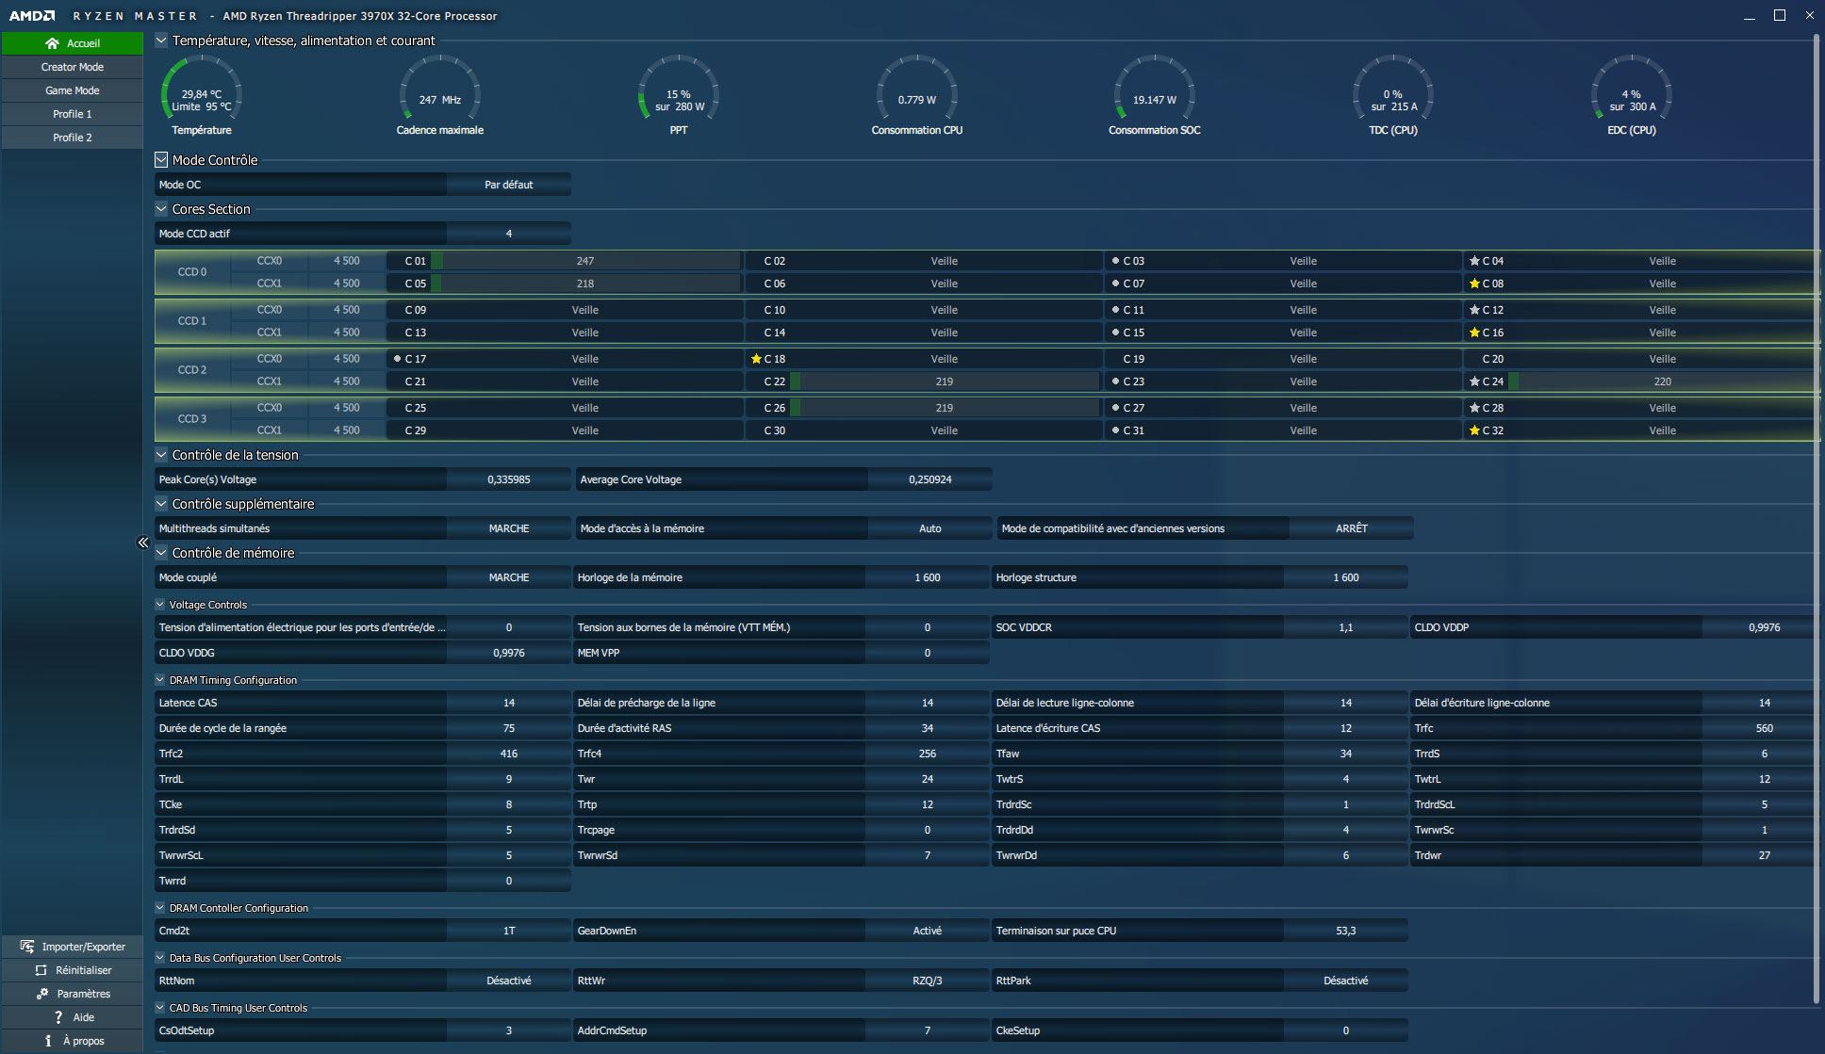Toggle Multithreads simultanés MARCHE value
Viewport: 1825px width, 1054px height.
tap(508, 528)
